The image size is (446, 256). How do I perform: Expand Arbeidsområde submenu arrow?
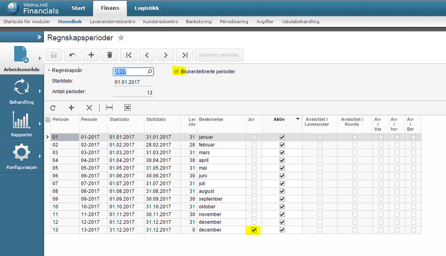(x=40, y=59)
